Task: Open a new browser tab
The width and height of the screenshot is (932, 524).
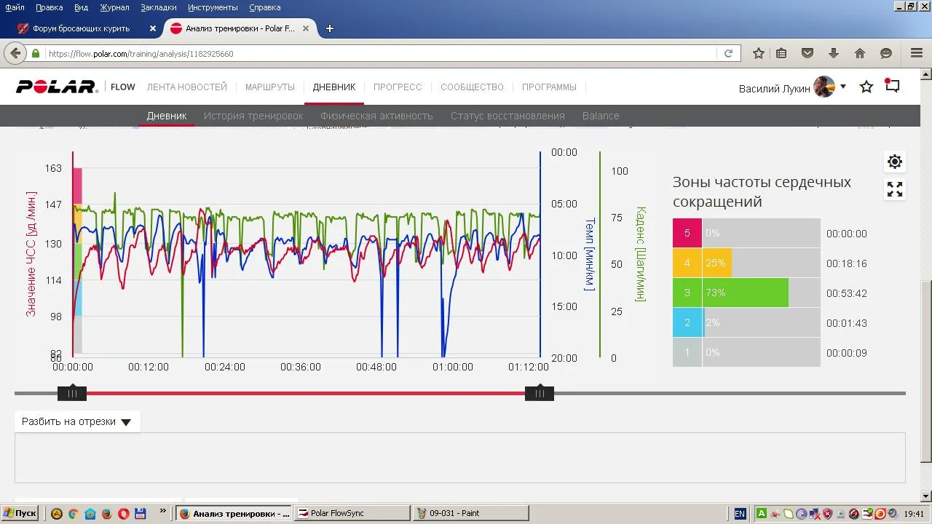Action: click(330, 28)
